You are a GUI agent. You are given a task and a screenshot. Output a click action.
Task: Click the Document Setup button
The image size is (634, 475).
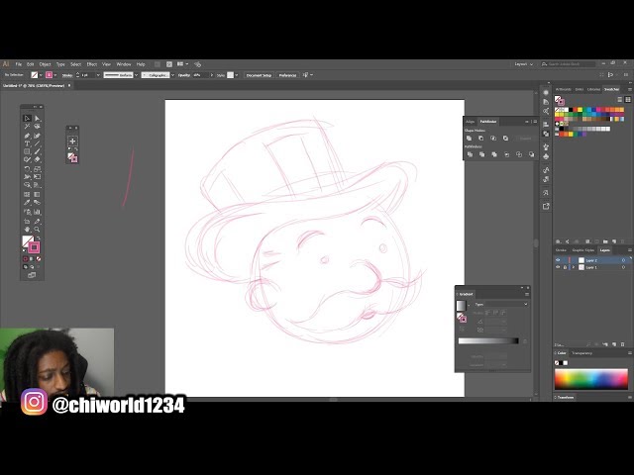[x=259, y=75]
